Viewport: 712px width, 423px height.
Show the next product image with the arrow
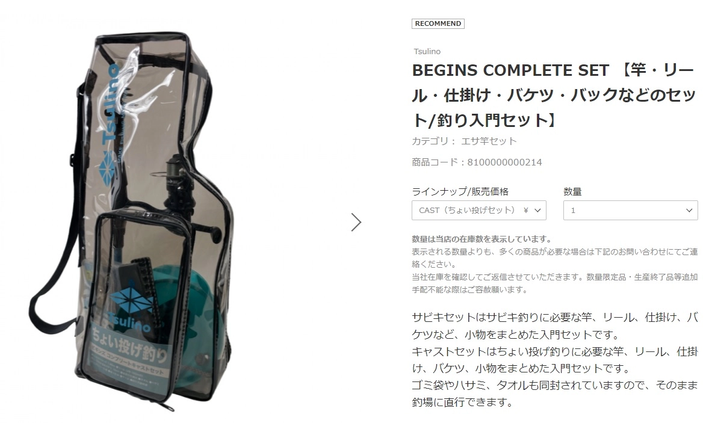(356, 223)
